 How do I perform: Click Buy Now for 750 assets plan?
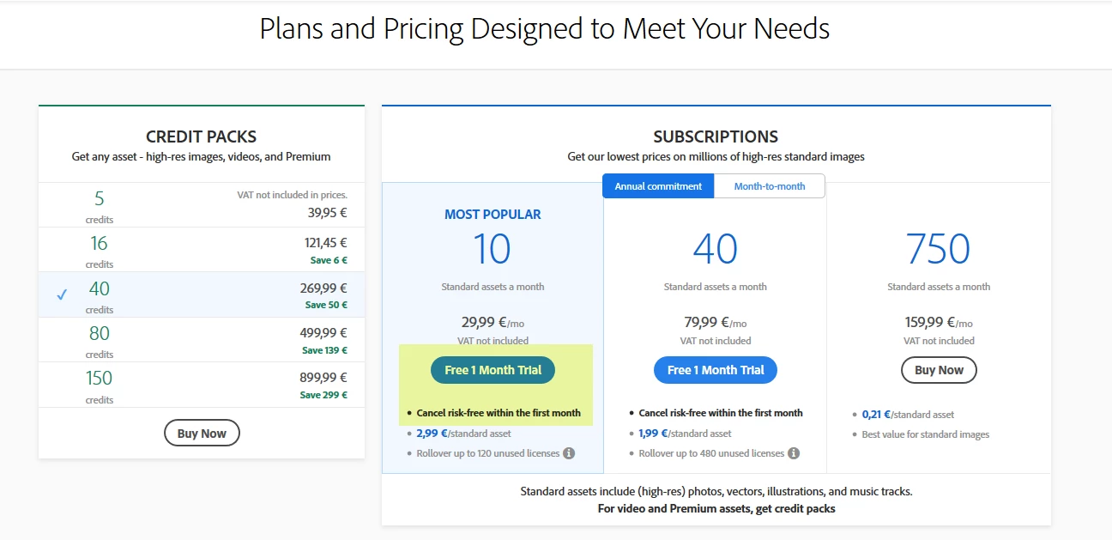939,370
